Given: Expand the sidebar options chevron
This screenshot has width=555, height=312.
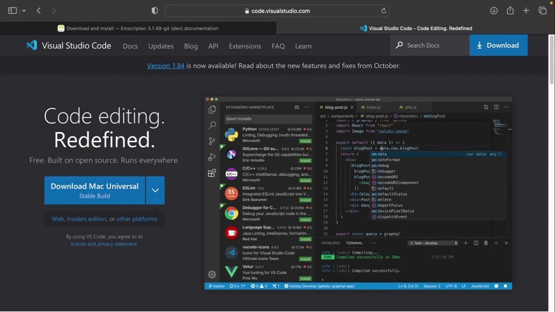Looking at the screenshot, I should [24, 11].
